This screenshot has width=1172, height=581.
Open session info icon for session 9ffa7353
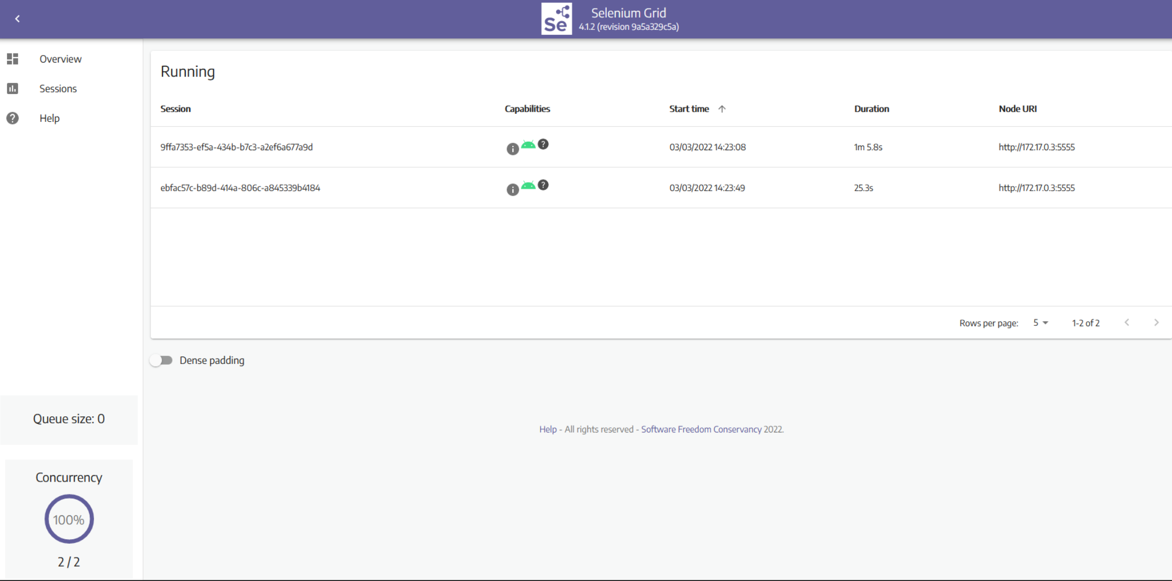click(512, 149)
